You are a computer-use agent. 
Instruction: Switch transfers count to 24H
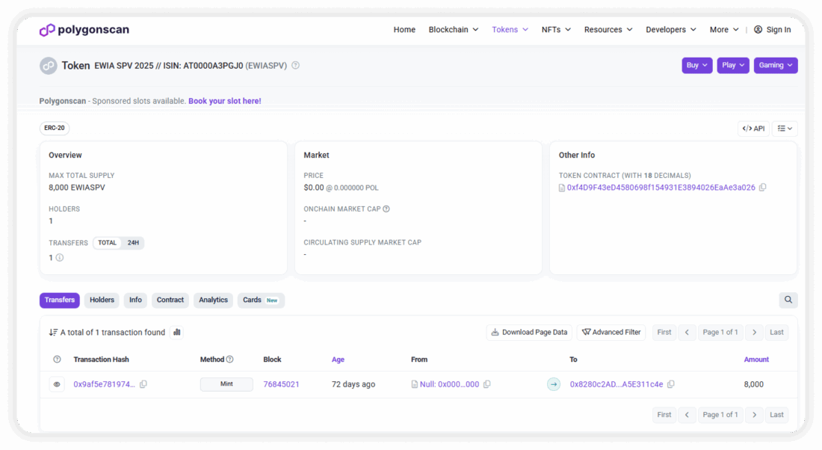[x=132, y=243]
